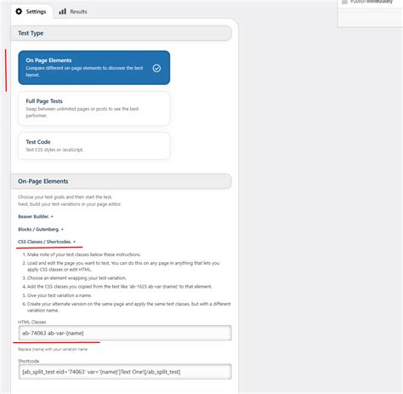Image resolution: width=403 pixels, height=394 pixels.
Task: Select the On Page Elements test type
Action: pyautogui.click(x=94, y=67)
